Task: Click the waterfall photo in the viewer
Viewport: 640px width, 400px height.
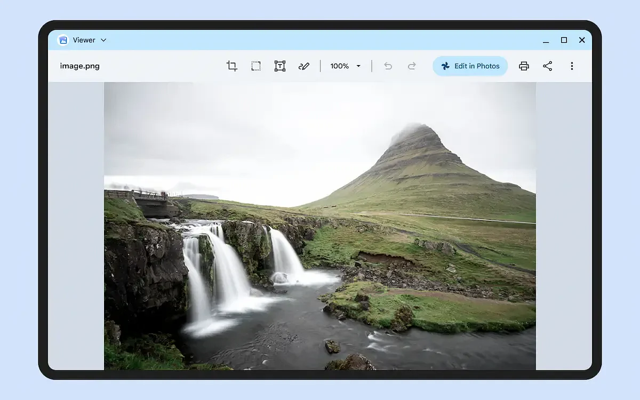Action: point(320,226)
